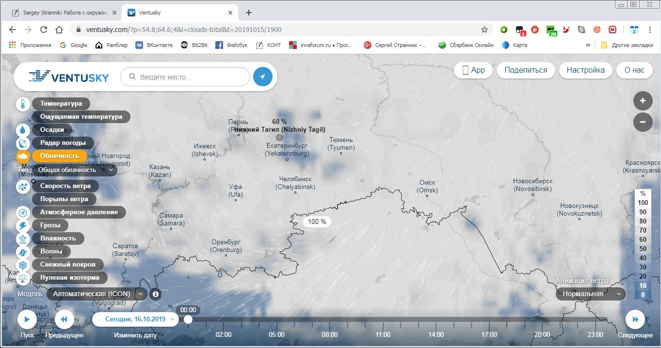Bookmark this page with the star icon
Viewport: 661px width, 348px height.
click(484, 30)
